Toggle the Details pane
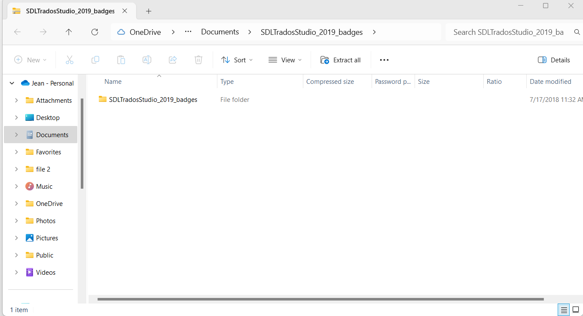Screen dimensions: 583x316 (554, 60)
